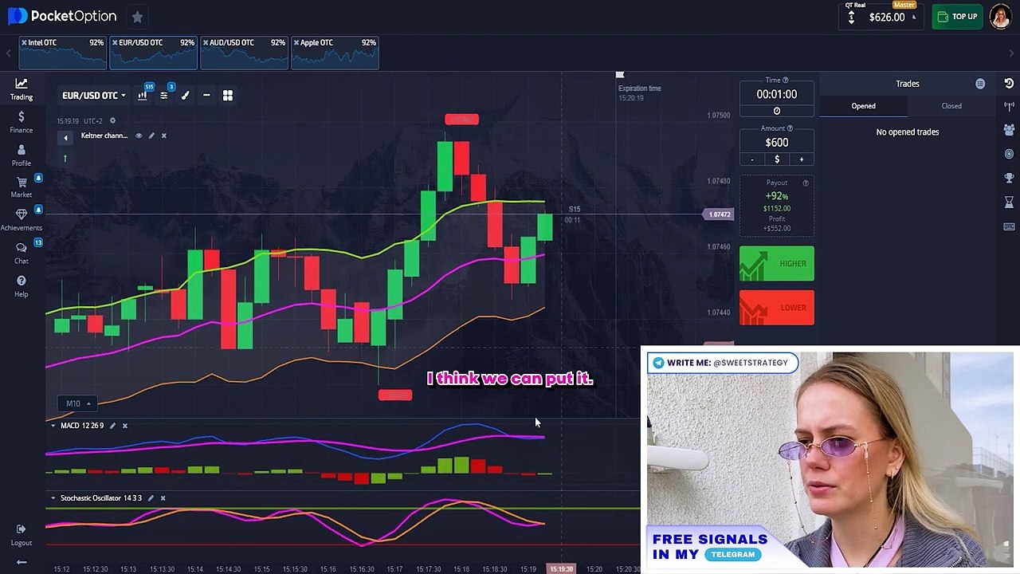Click the 1.07472 current price label
The image size is (1020, 574).
click(718, 214)
